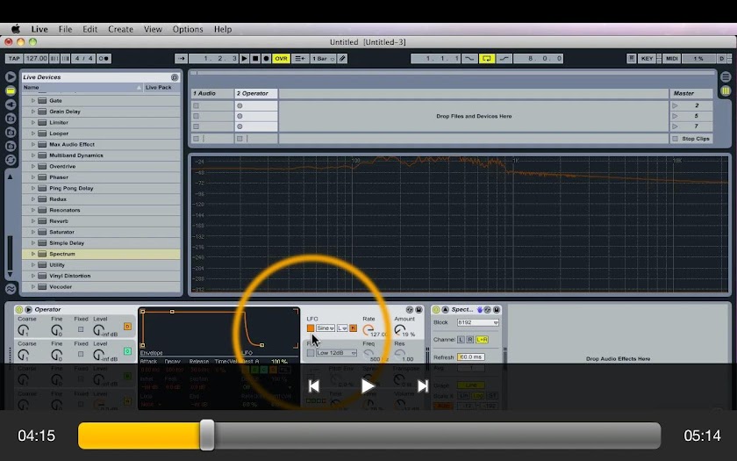Open the LFO Sine waveform dropdown
Screen dimensions: 737x461
[326, 328]
